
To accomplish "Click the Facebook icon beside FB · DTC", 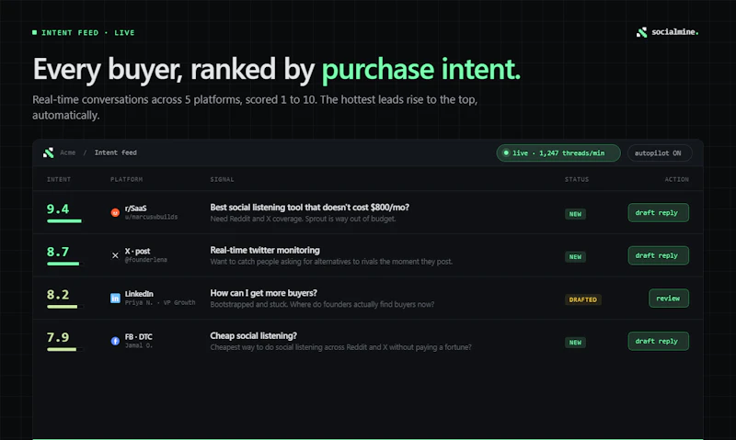I will pyautogui.click(x=115, y=341).
